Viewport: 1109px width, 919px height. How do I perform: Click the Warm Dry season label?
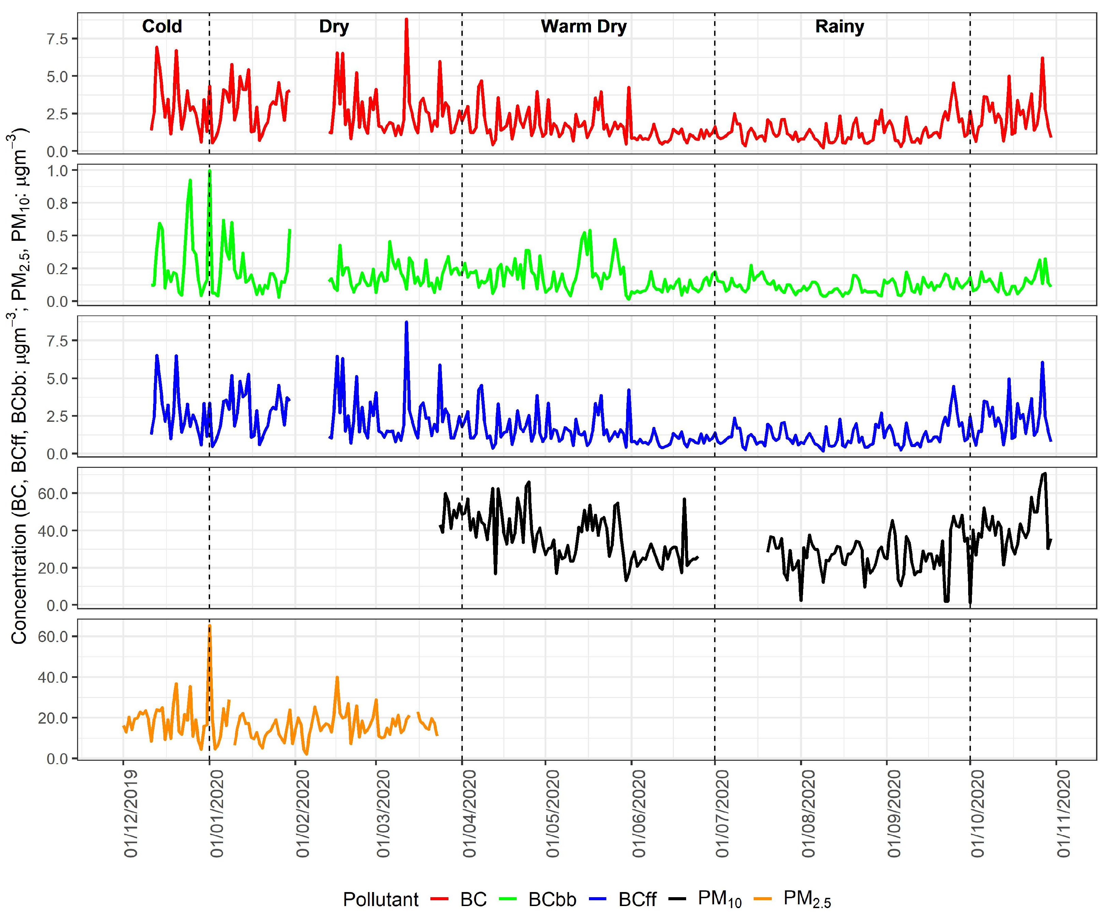point(583,26)
